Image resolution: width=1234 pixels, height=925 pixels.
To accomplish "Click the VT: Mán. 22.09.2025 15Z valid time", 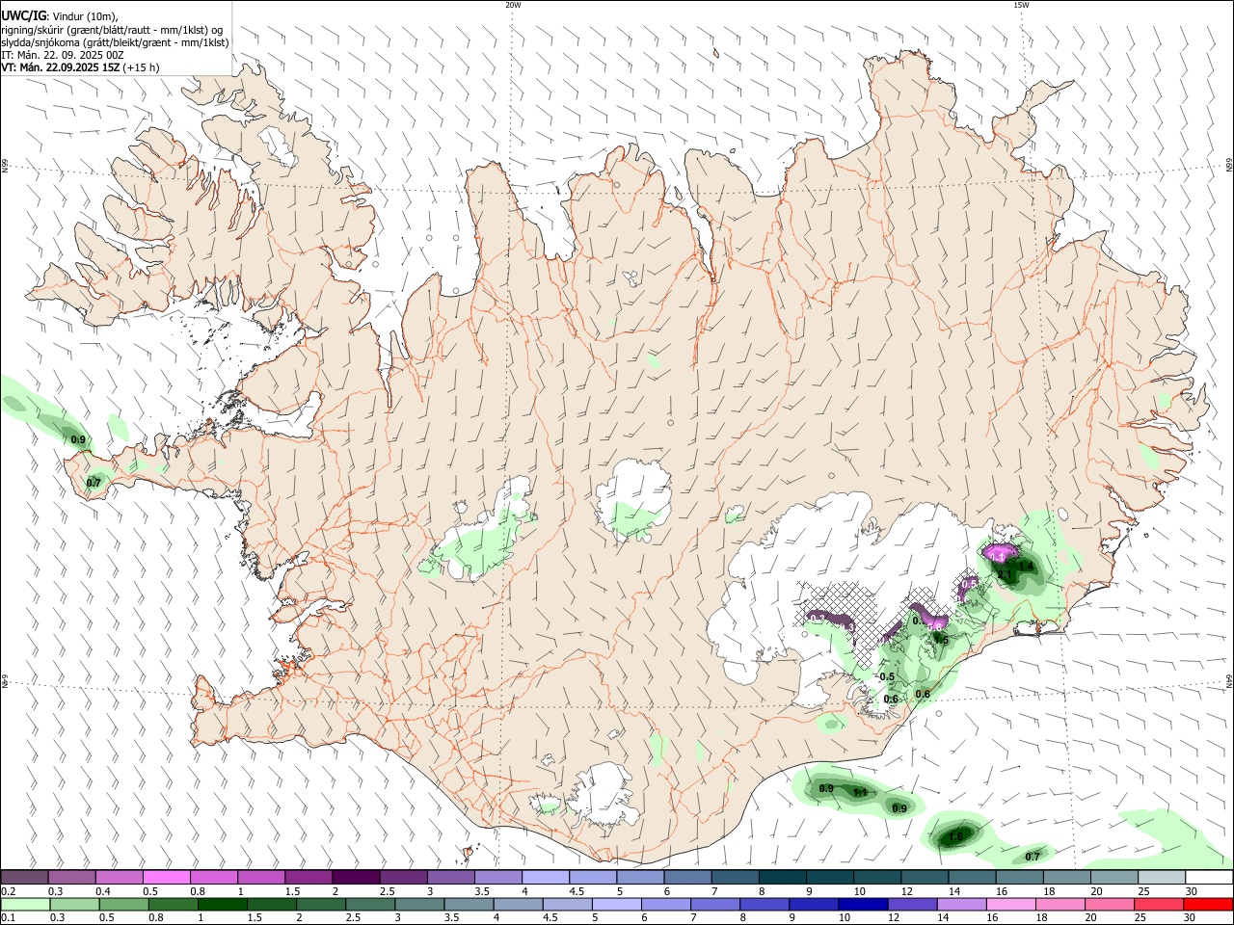I will [61, 67].
